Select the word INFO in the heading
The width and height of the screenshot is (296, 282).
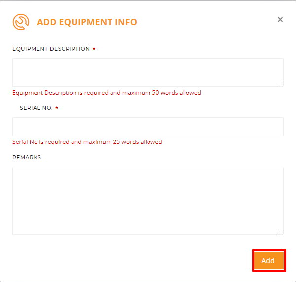coord(126,22)
